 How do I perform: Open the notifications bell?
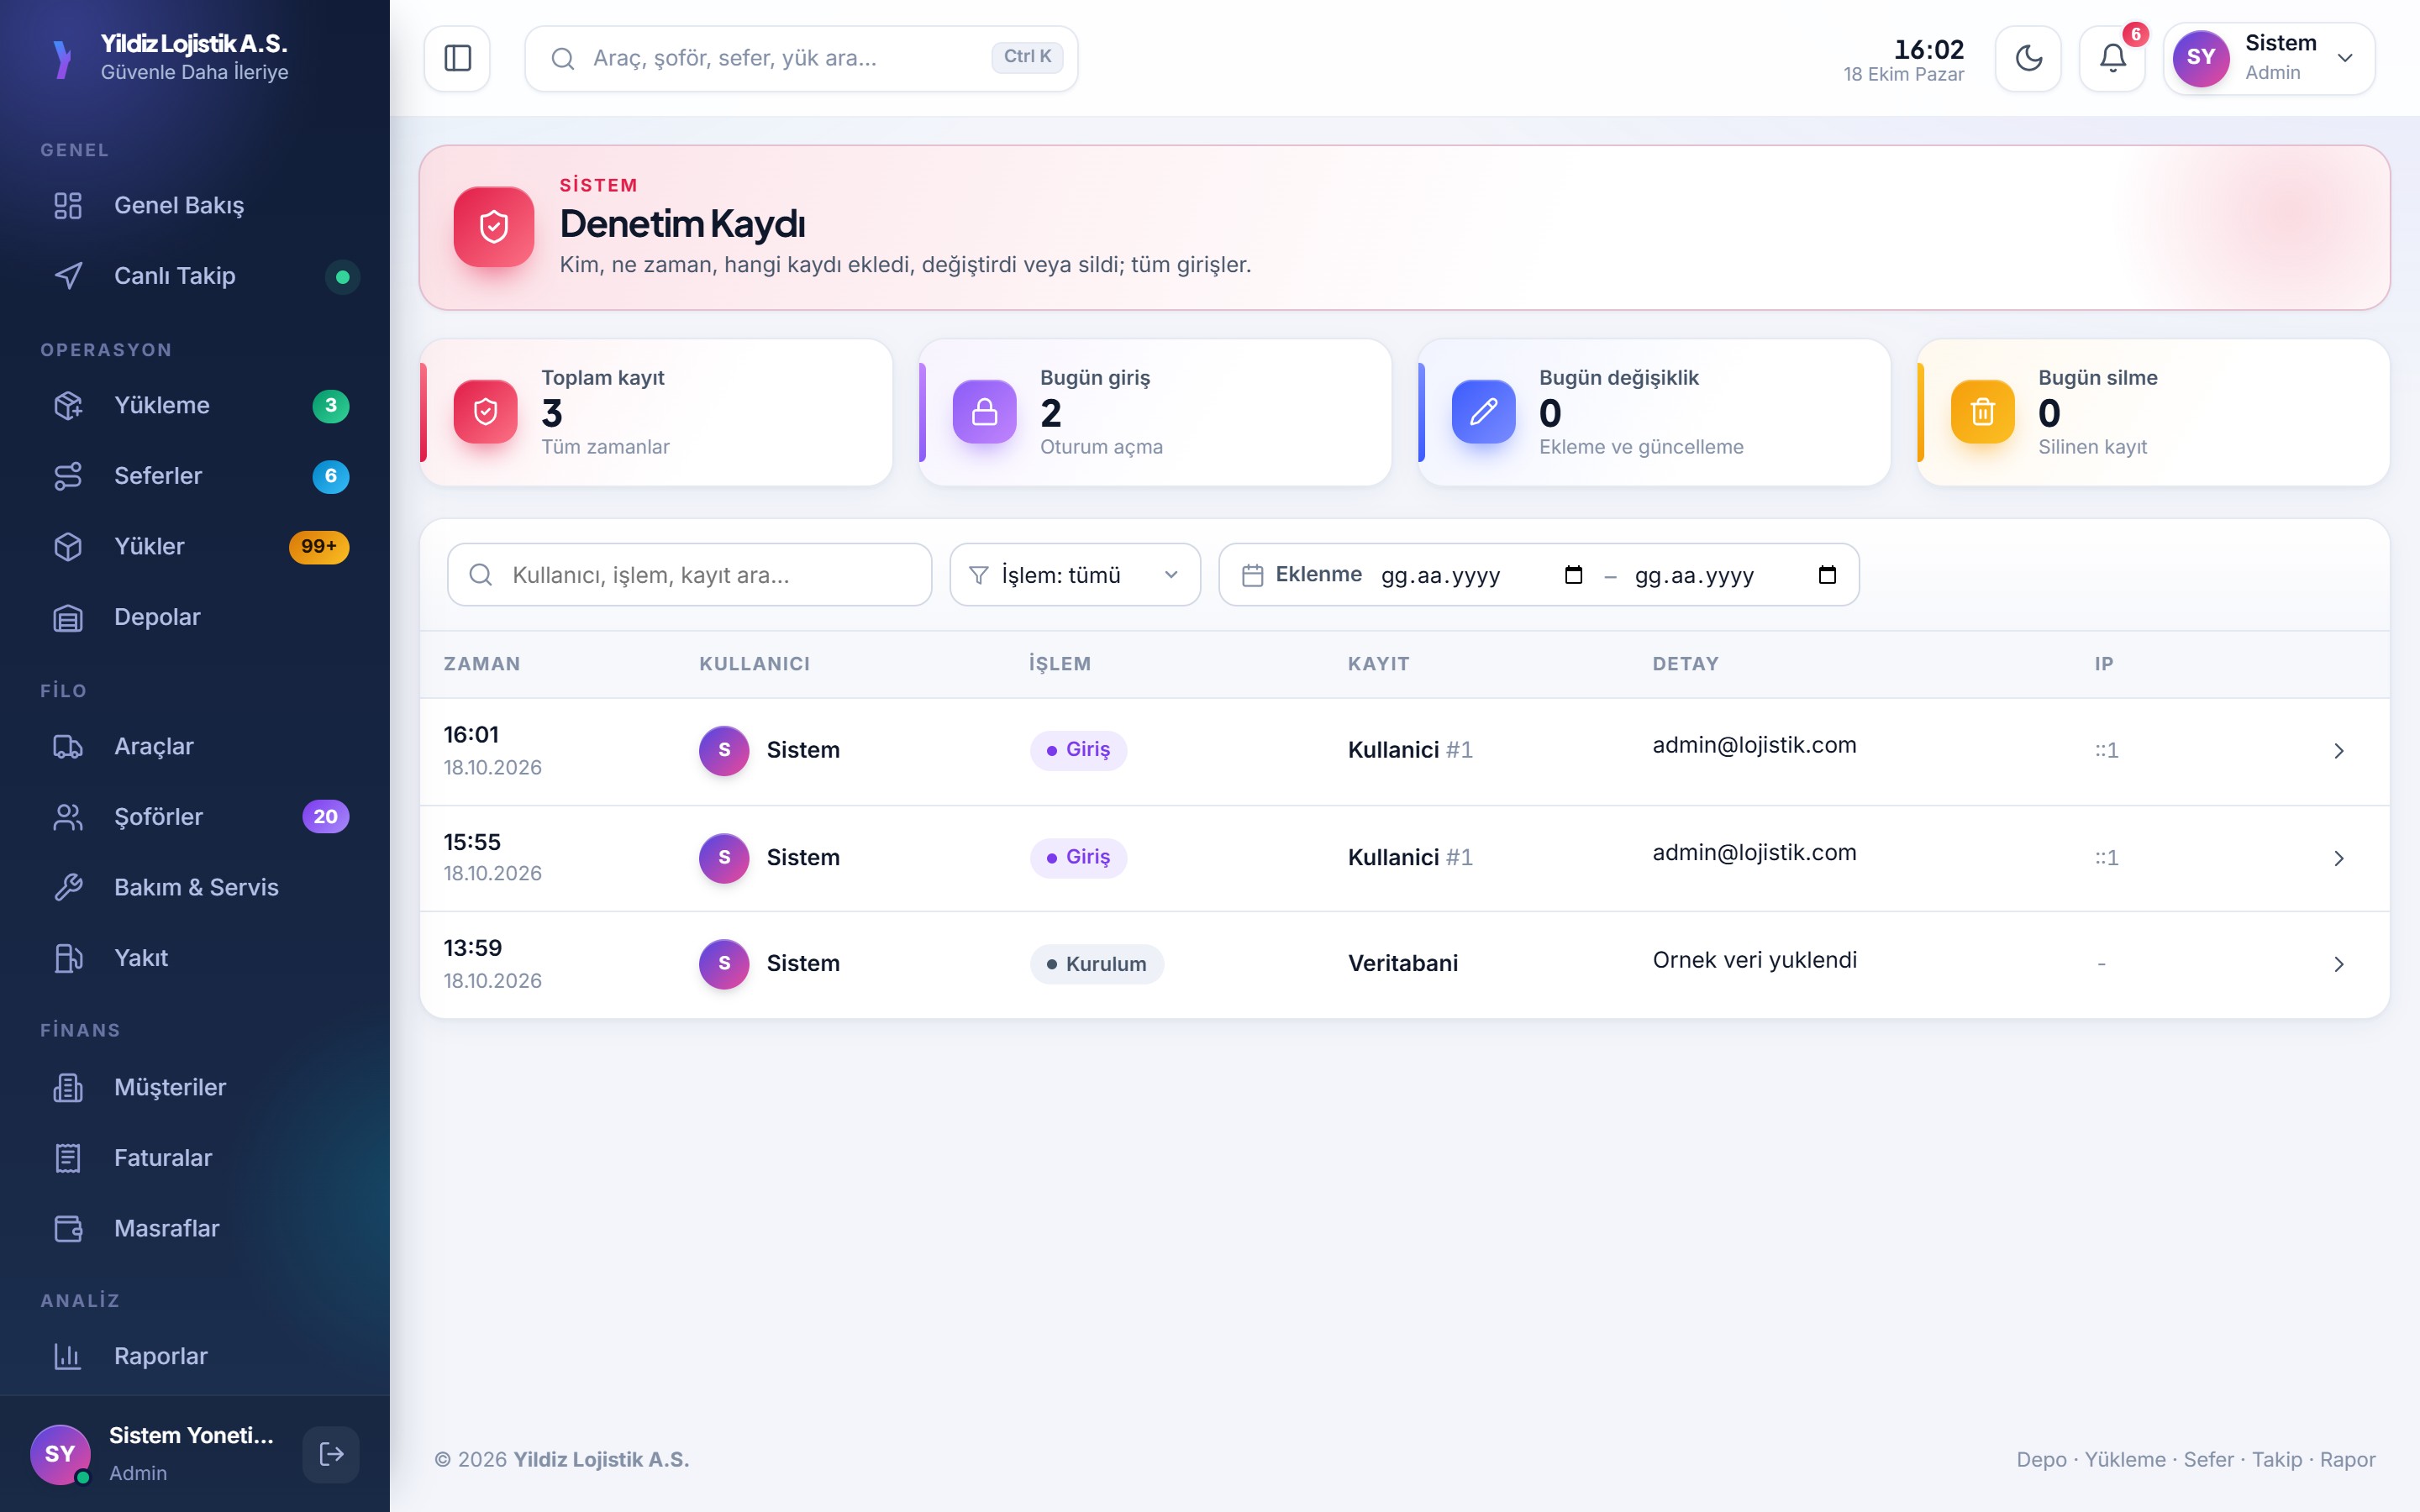pyautogui.click(x=2112, y=58)
